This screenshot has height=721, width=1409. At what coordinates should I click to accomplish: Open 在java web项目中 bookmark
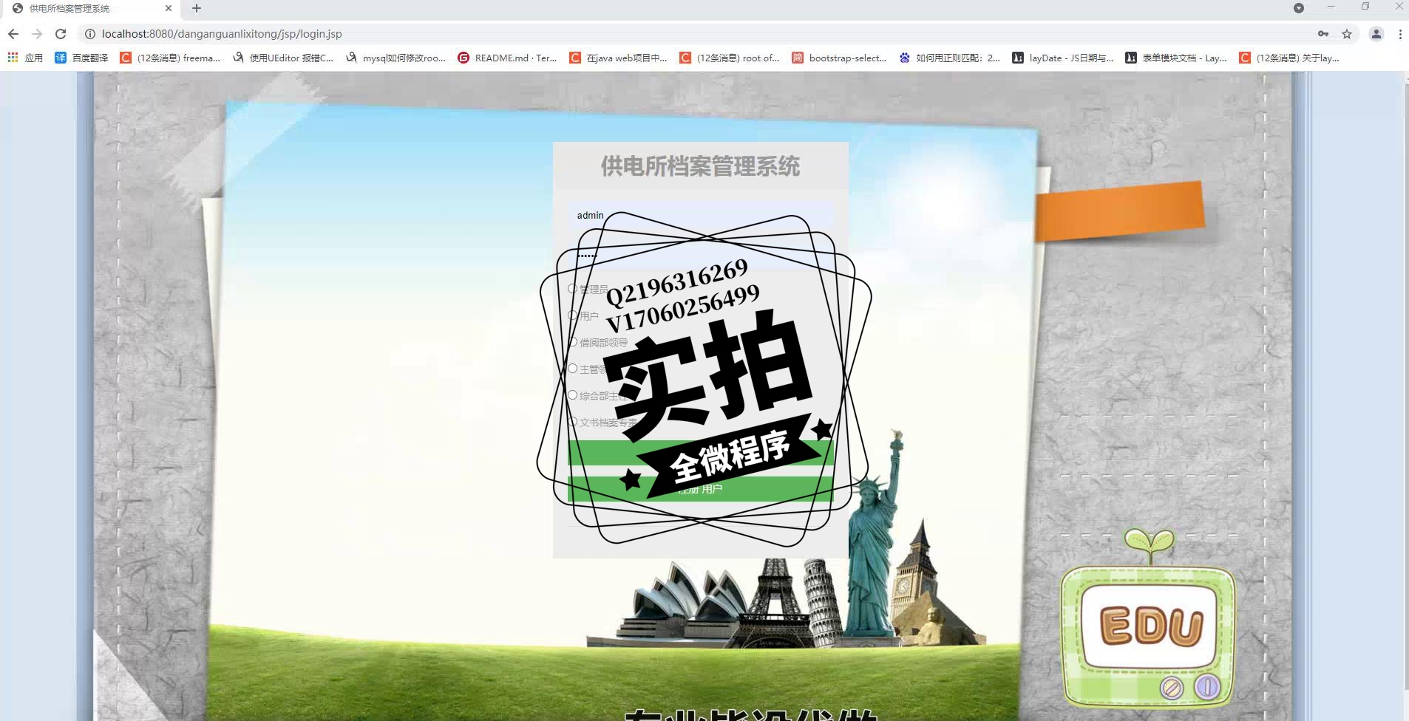tap(618, 58)
